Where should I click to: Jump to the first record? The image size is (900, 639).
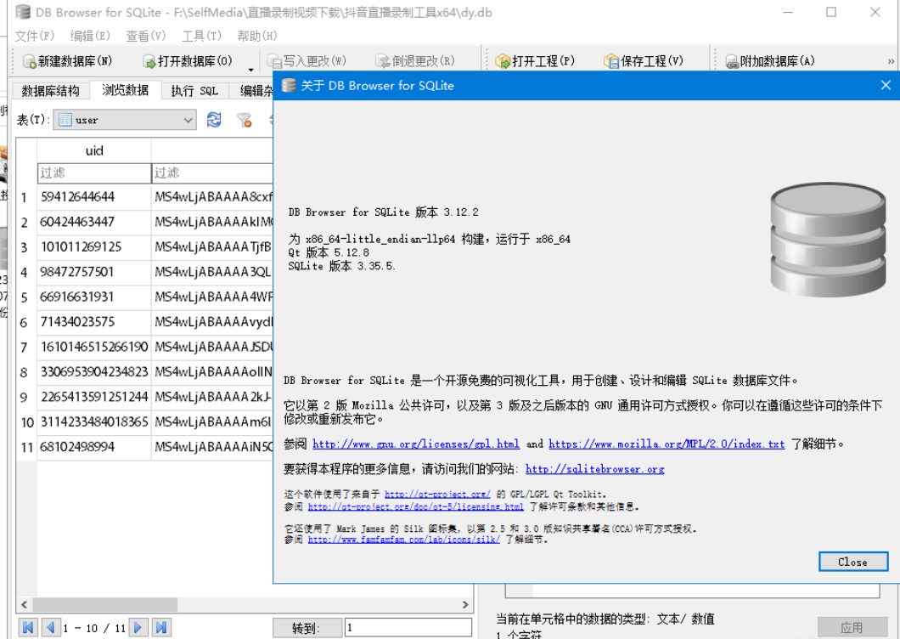point(28,627)
